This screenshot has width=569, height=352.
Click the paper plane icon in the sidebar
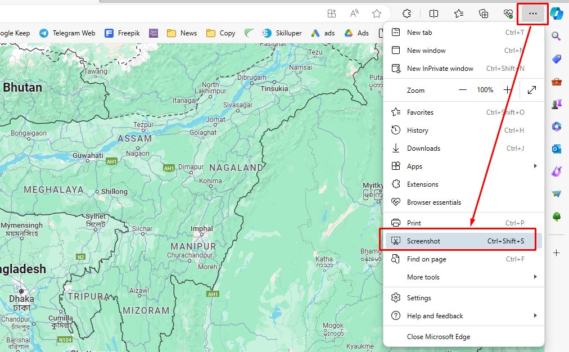point(557,194)
